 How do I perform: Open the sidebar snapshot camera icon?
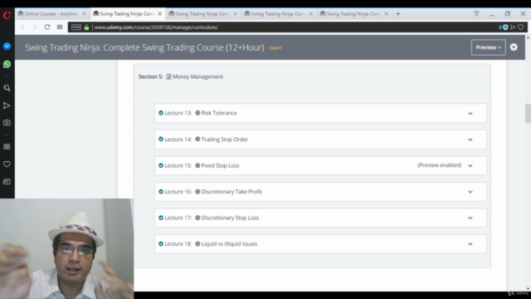coord(7,123)
